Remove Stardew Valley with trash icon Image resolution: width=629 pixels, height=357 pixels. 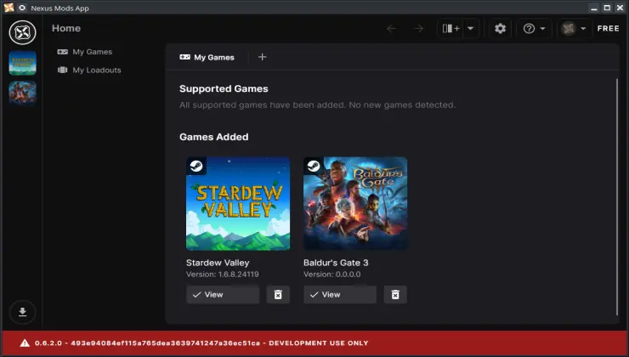tap(278, 294)
